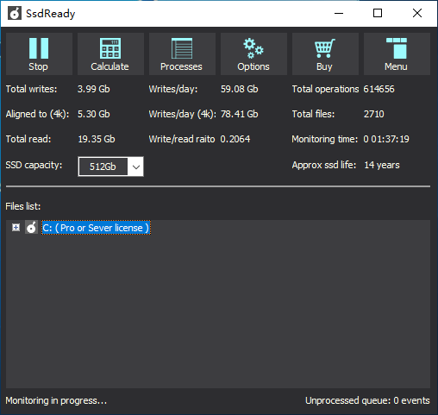Image resolution: width=438 pixels, height=415 pixels.
Task: Click the SsdReady app icon in title bar
Action: [x=15, y=13]
